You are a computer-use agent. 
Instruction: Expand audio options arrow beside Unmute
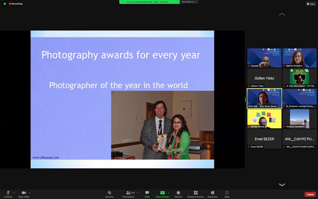click(x=14, y=193)
